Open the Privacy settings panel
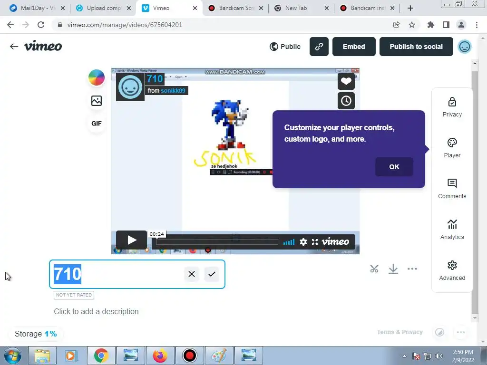487x365 pixels. point(452,107)
